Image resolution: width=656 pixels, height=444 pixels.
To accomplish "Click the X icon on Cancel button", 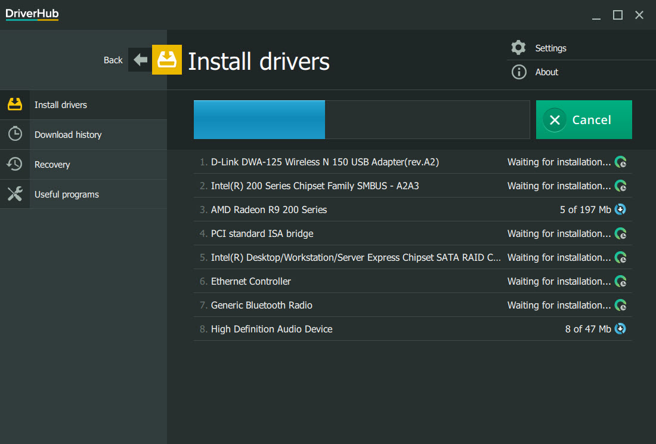I will 555,120.
